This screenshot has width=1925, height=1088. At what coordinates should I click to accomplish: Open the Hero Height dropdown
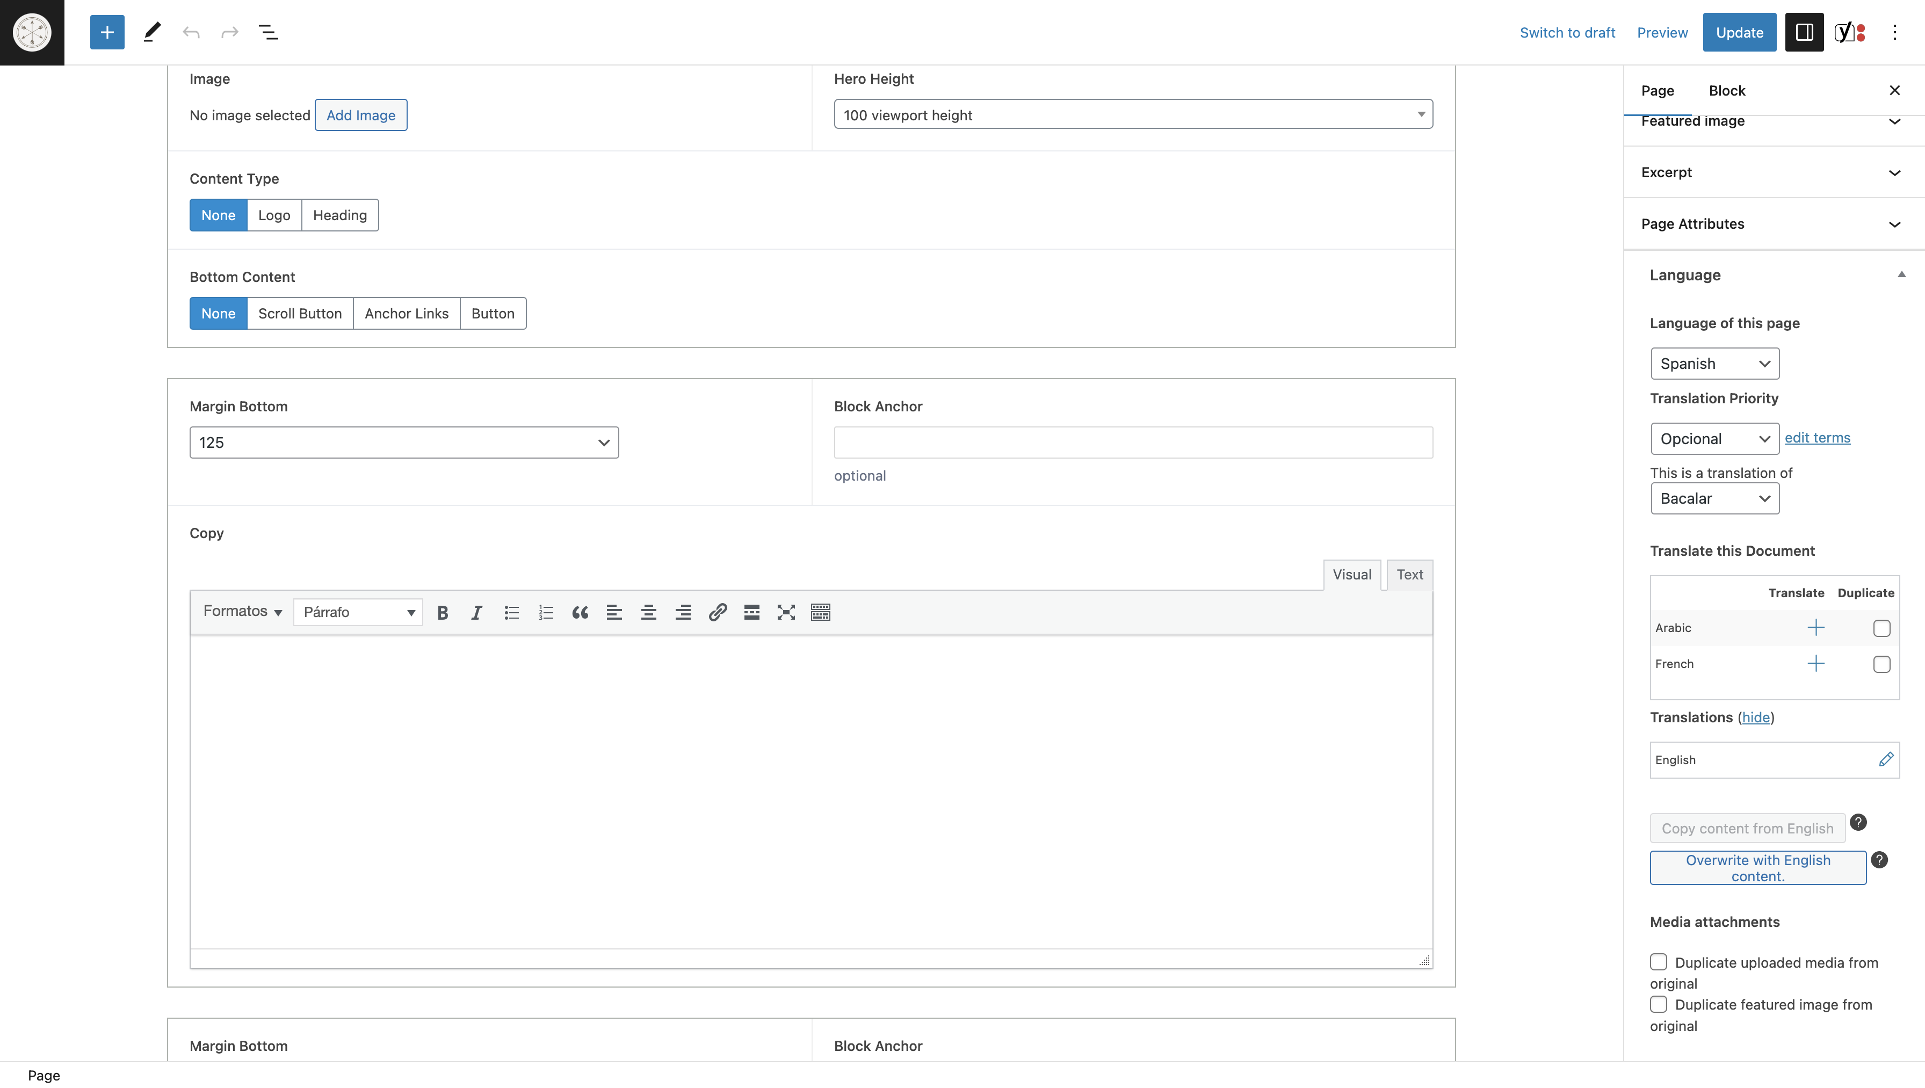point(1133,114)
